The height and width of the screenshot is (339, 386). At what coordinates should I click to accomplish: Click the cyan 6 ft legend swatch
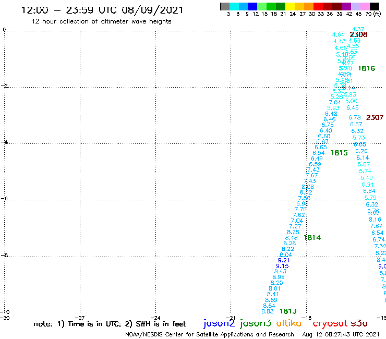tap(234, 6)
